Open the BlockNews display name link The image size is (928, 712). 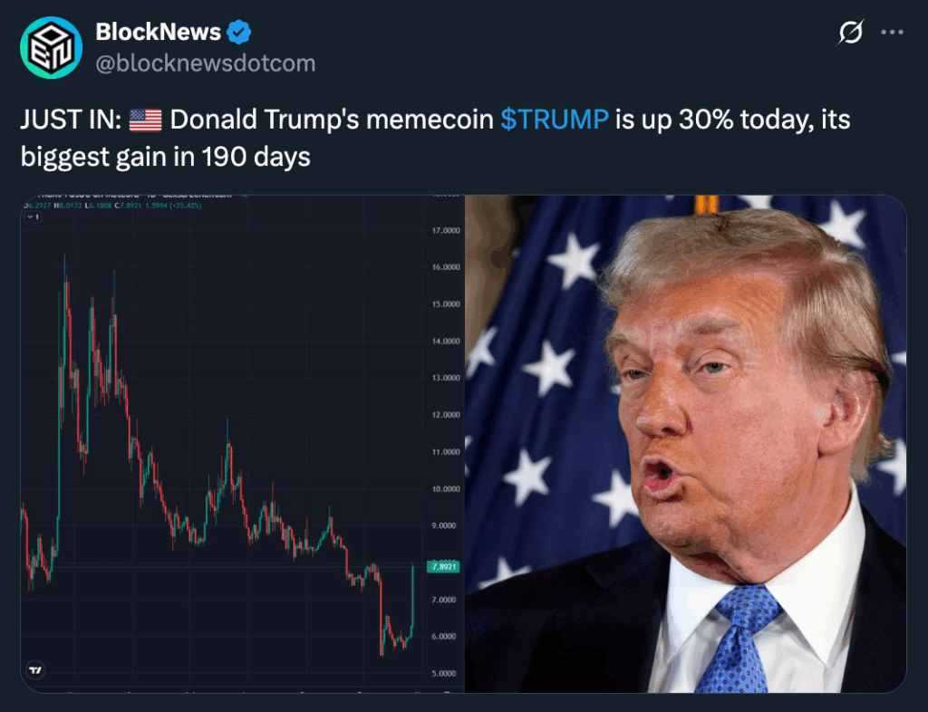pos(159,33)
